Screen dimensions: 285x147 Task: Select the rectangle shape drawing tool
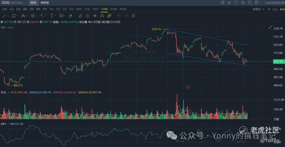click(x=13, y=16)
